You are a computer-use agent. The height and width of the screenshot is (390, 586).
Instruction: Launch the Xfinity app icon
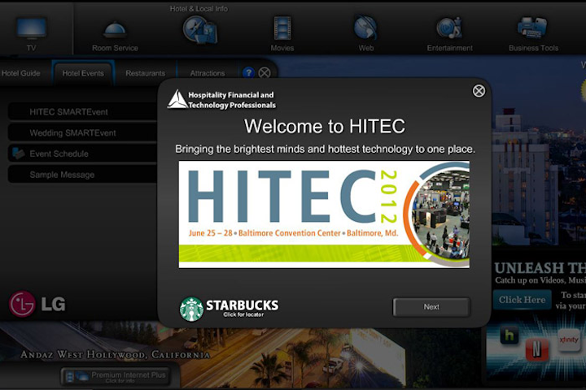568,340
